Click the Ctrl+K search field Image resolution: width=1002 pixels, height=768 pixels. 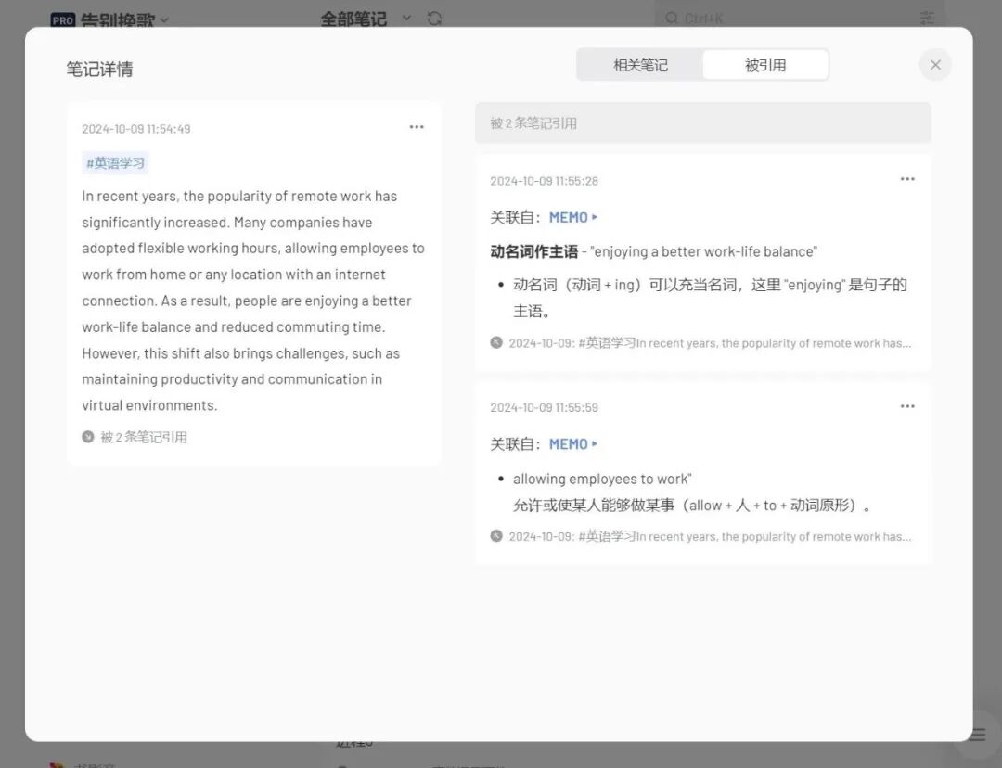(x=799, y=18)
